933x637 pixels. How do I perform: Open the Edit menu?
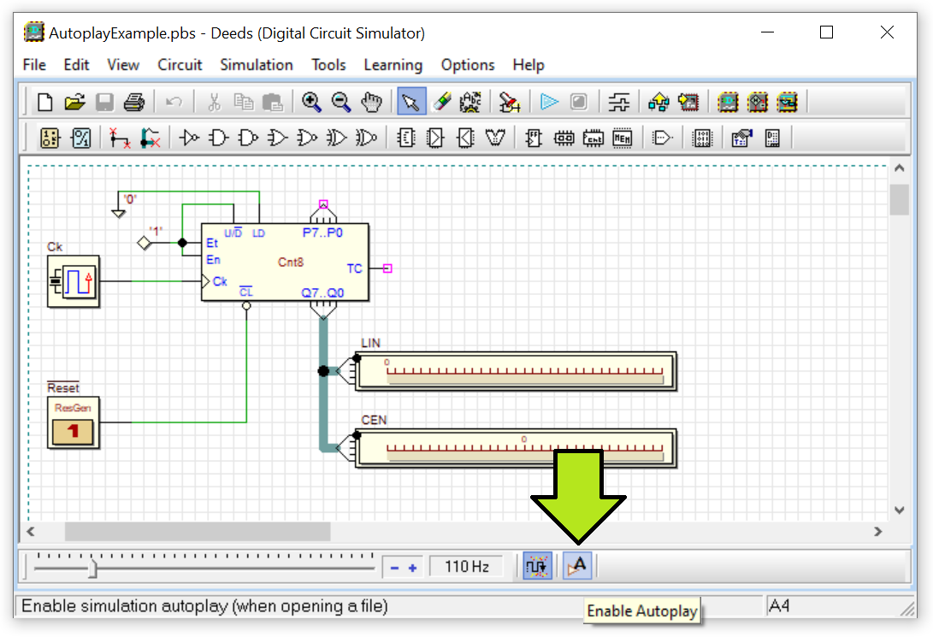point(76,65)
